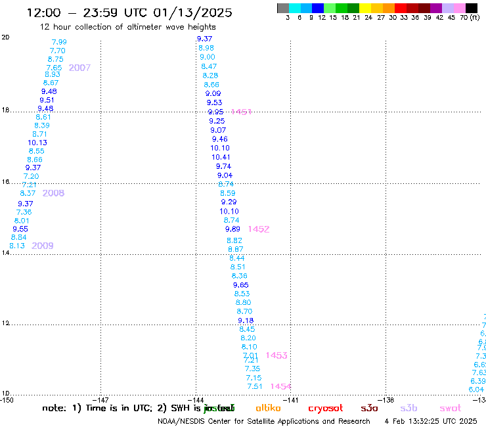
Task: Click the pink pass number 1452
Action: (x=259, y=229)
